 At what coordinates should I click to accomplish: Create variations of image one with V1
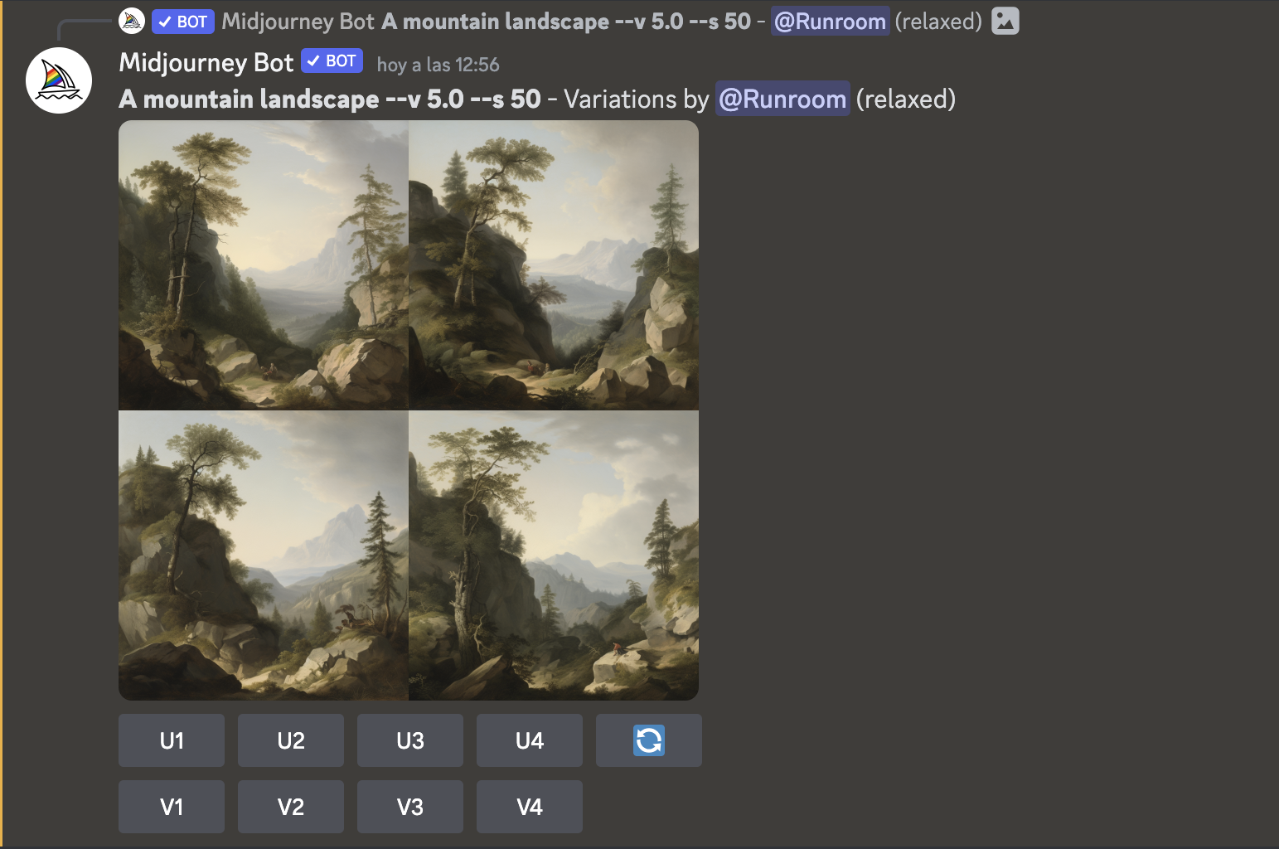(x=172, y=807)
